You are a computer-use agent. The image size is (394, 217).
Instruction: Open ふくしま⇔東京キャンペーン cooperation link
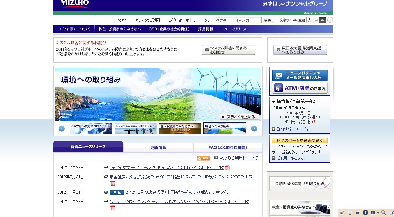(168, 202)
